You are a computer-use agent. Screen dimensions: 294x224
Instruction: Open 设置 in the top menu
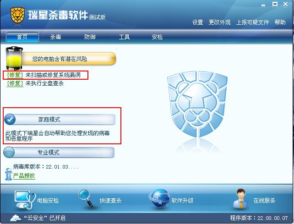coord(198,22)
